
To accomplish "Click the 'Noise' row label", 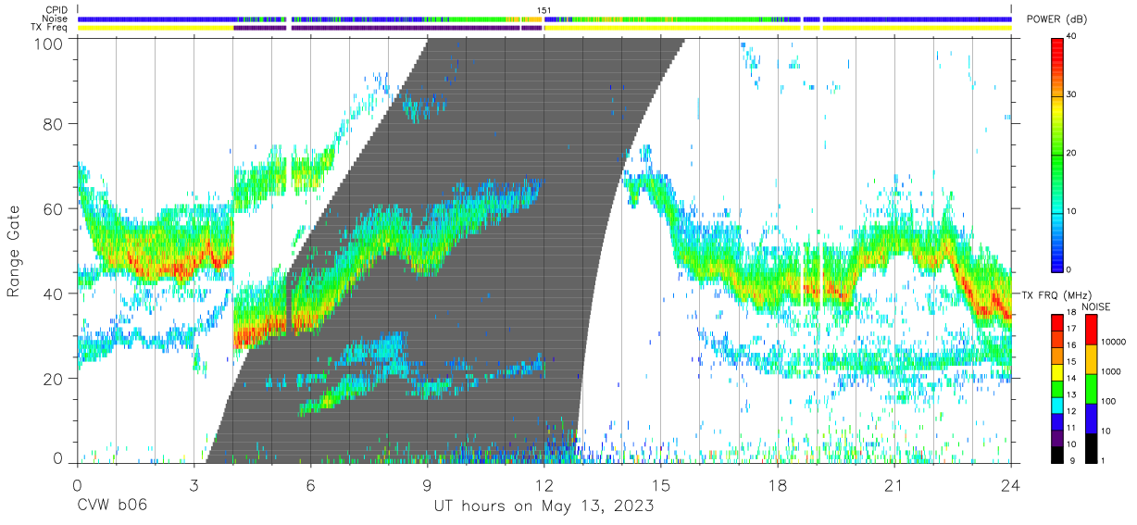I will (56, 19).
